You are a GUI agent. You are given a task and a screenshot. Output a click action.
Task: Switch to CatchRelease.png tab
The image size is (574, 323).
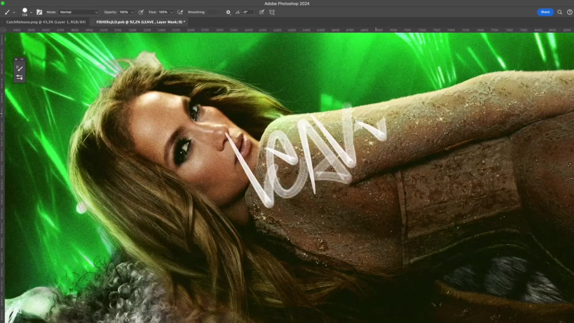[x=46, y=22]
